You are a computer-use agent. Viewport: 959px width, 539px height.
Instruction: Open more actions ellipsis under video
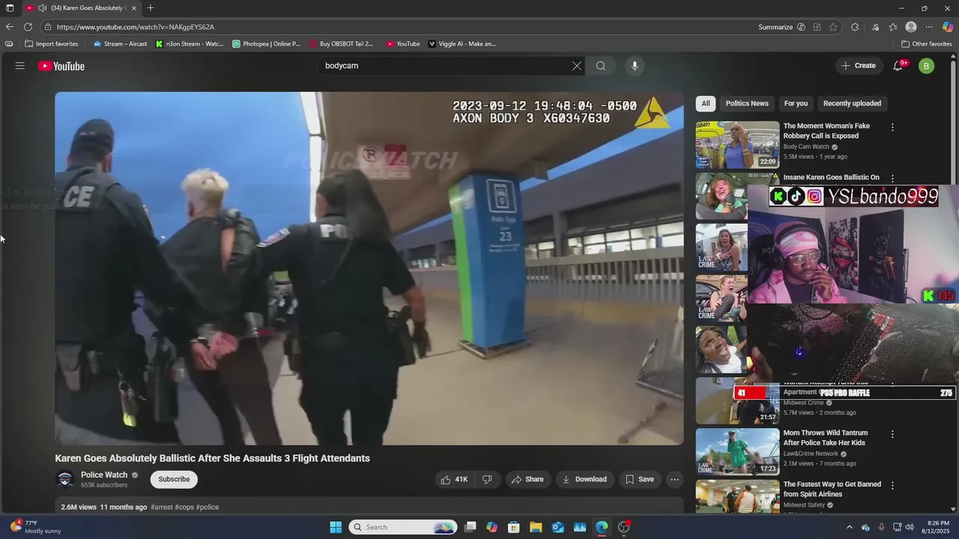674,479
